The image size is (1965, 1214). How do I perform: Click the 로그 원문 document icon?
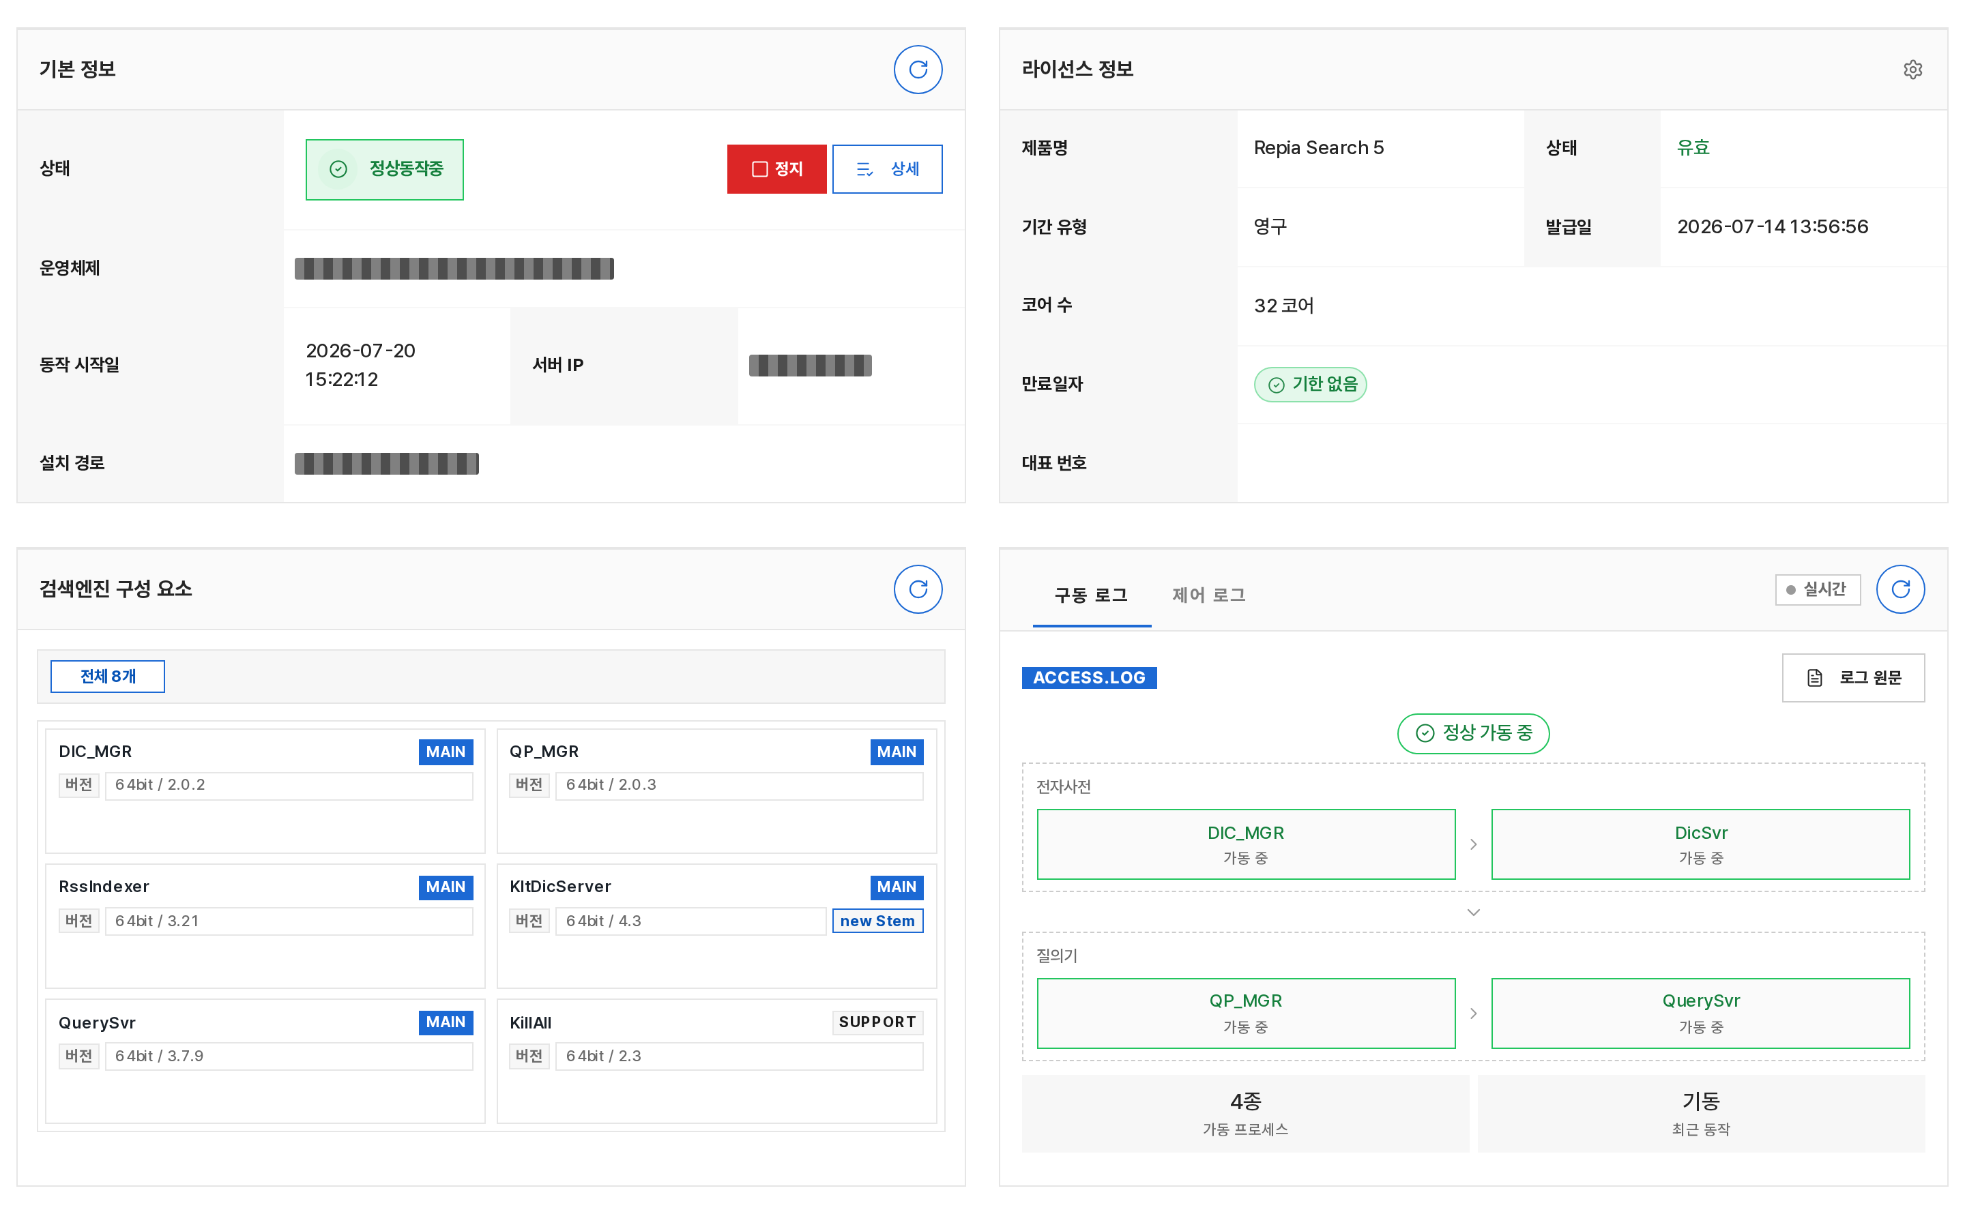pos(1814,678)
